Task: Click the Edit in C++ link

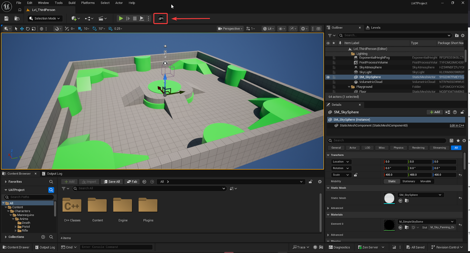Action: pyautogui.click(x=457, y=125)
